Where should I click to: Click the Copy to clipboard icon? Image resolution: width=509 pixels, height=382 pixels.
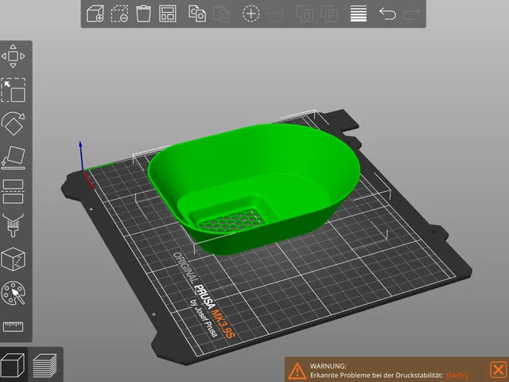point(197,14)
